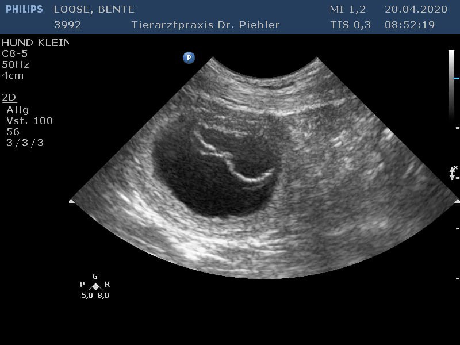Click the date 20.04.2020
Viewport: 460px width, 345px height.
coord(416,9)
